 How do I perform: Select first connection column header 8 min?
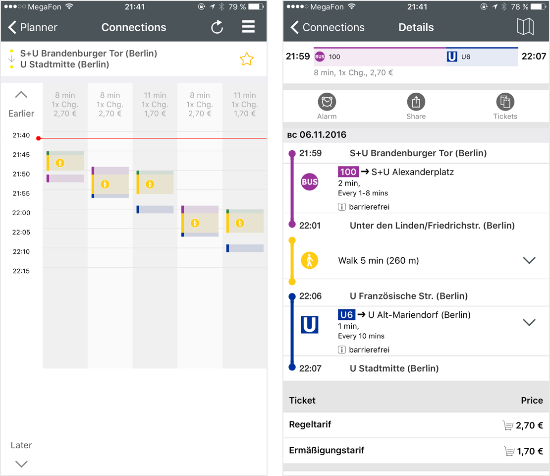coord(65,104)
